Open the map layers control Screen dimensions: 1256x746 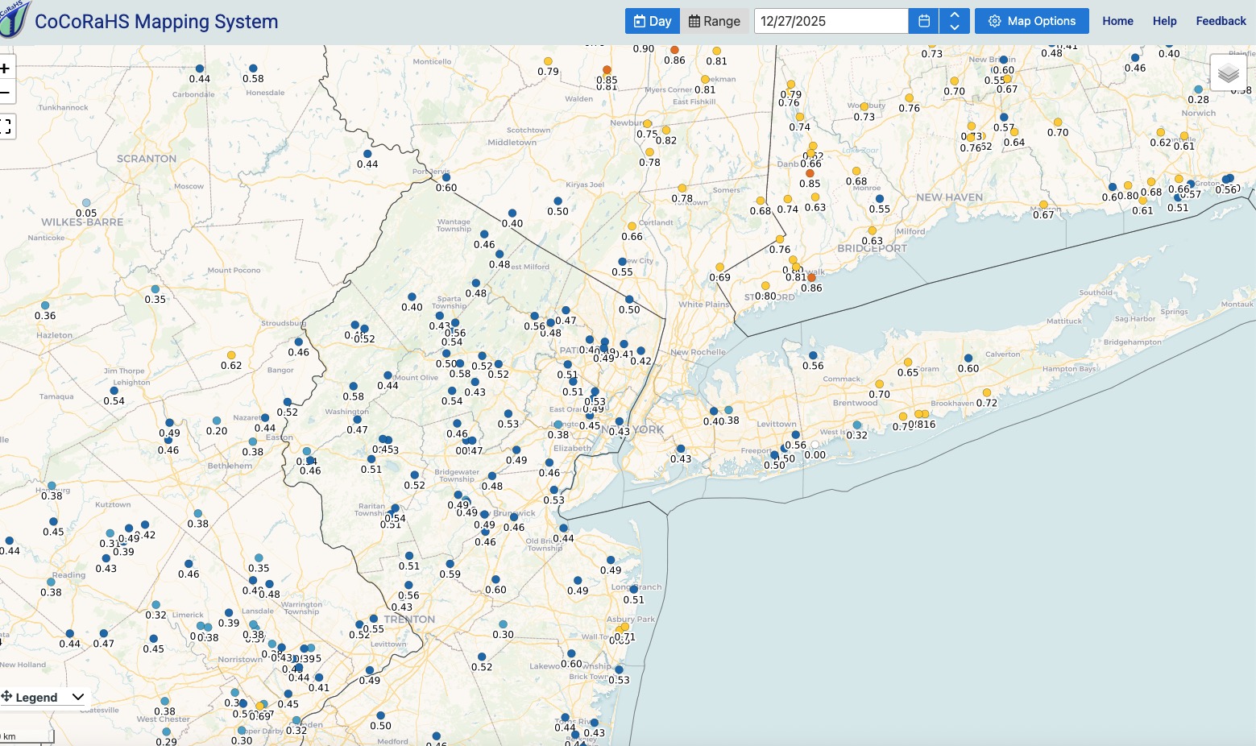click(x=1228, y=73)
